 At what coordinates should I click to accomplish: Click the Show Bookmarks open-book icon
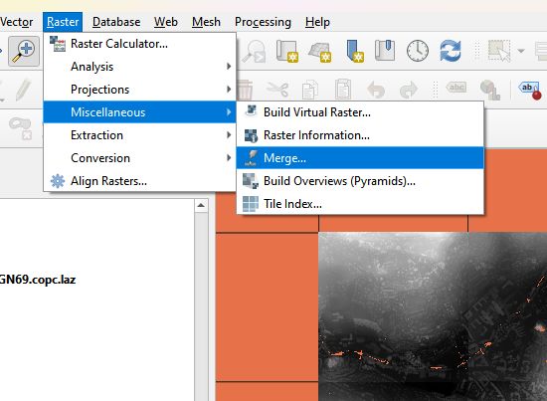[385, 51]
